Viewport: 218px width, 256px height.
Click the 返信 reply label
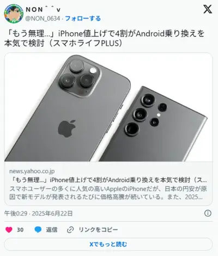pos(52,230)
